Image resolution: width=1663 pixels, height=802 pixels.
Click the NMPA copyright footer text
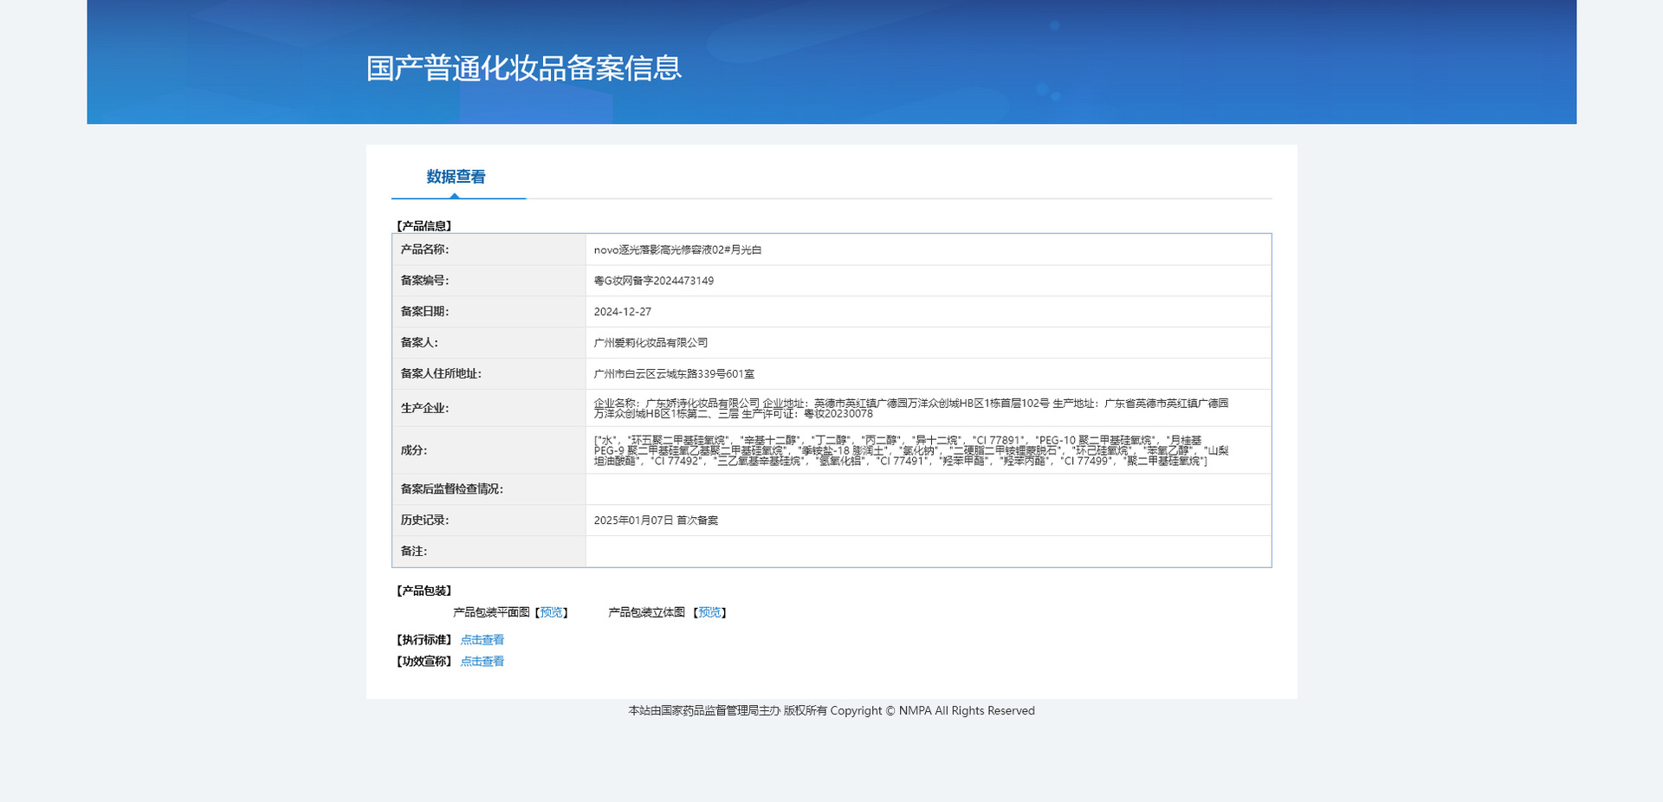click(x=831, y=711)
